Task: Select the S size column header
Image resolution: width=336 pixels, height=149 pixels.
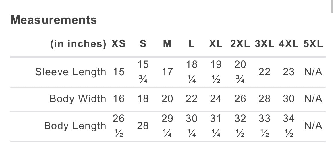Action: 143,44
